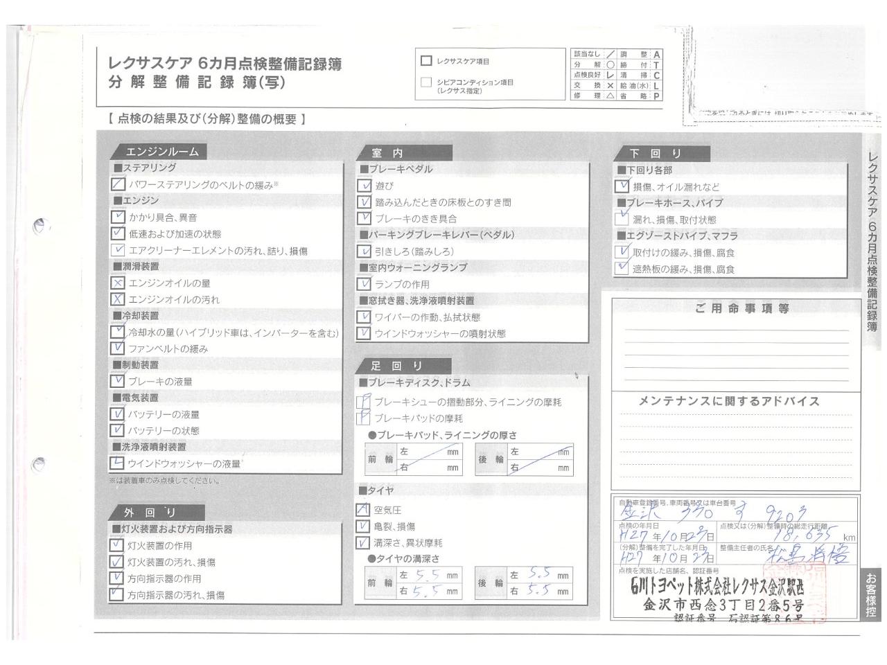The image size is (887, 665).
Task: Check the パワーステアリングのベルトの緩み box
Action: click(x=118, y=184)
